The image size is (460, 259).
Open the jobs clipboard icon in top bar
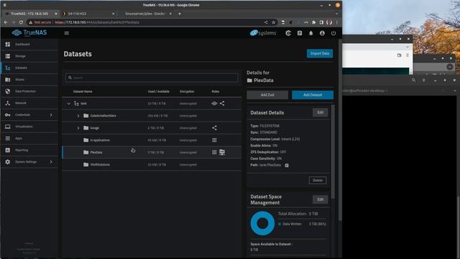click(x=300, y=33)
